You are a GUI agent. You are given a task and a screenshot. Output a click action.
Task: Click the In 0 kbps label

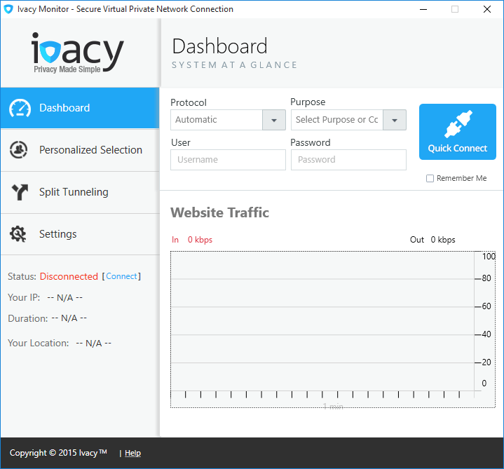tap(192, 240)
